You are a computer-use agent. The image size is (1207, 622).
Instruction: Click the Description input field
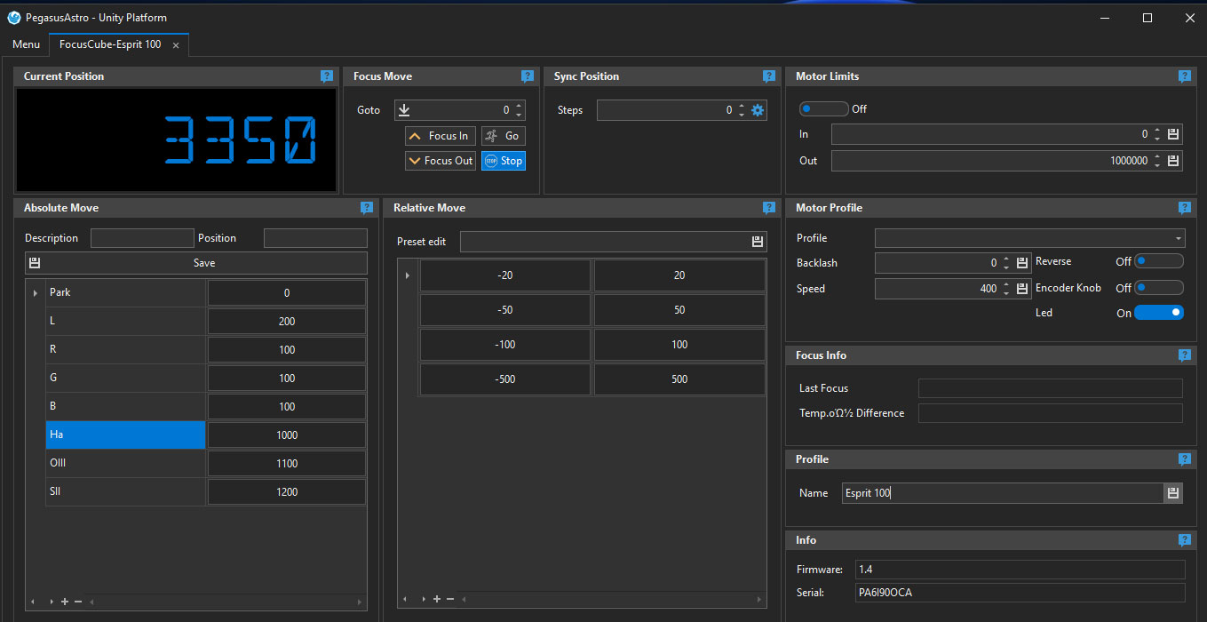(142, 238)
